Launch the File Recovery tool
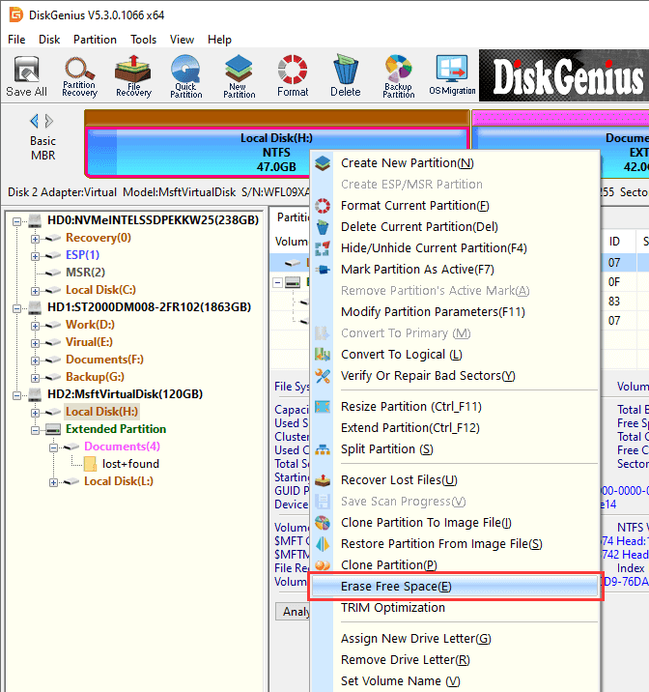Viewport: 649px width, 692px height. point(133,75)
